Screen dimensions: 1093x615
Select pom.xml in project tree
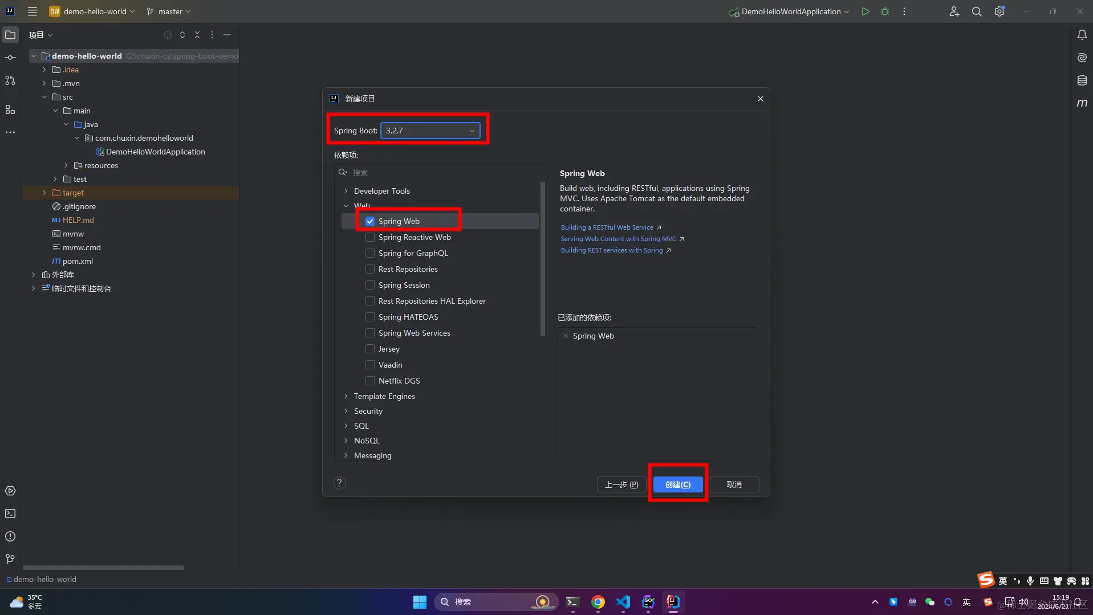[x=78, y=261]
